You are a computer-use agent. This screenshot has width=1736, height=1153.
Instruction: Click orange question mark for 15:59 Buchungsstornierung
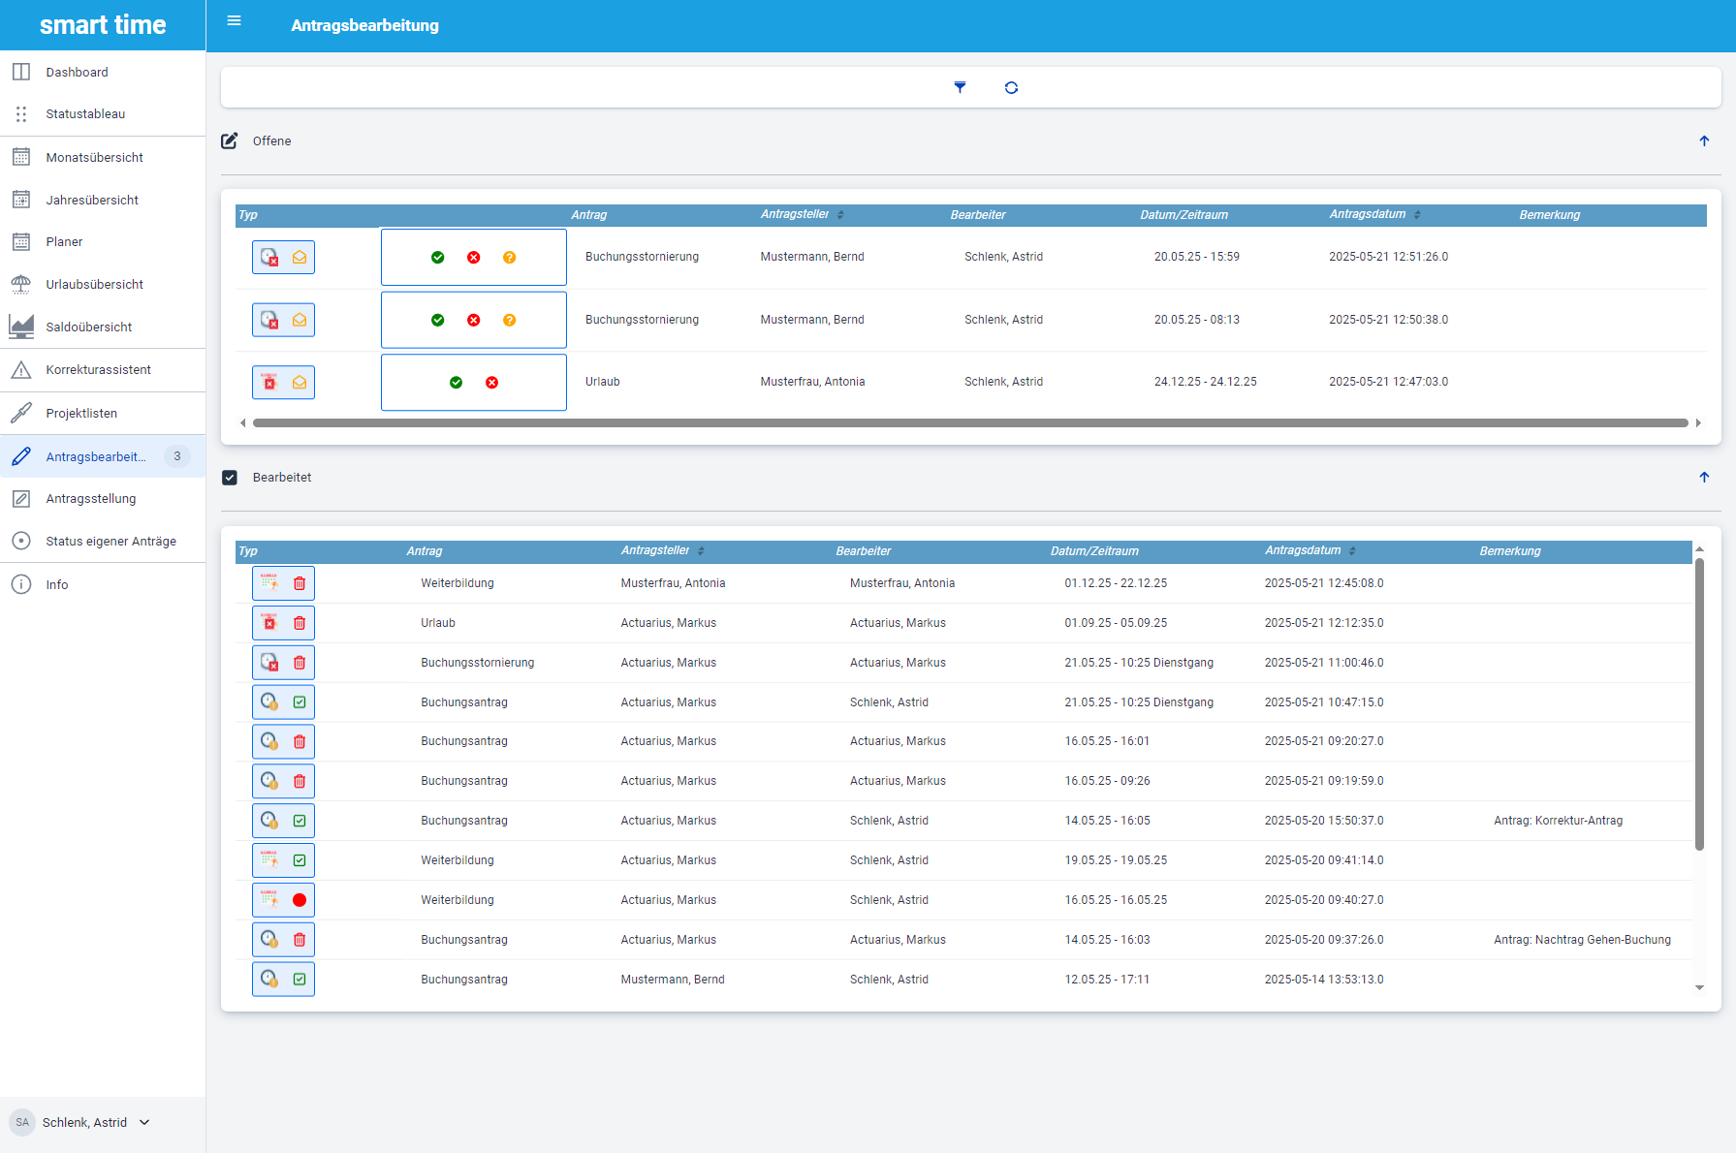point(509,258)
